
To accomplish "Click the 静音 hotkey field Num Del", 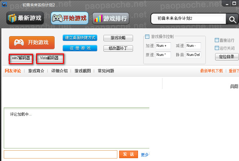I will 193,55.
